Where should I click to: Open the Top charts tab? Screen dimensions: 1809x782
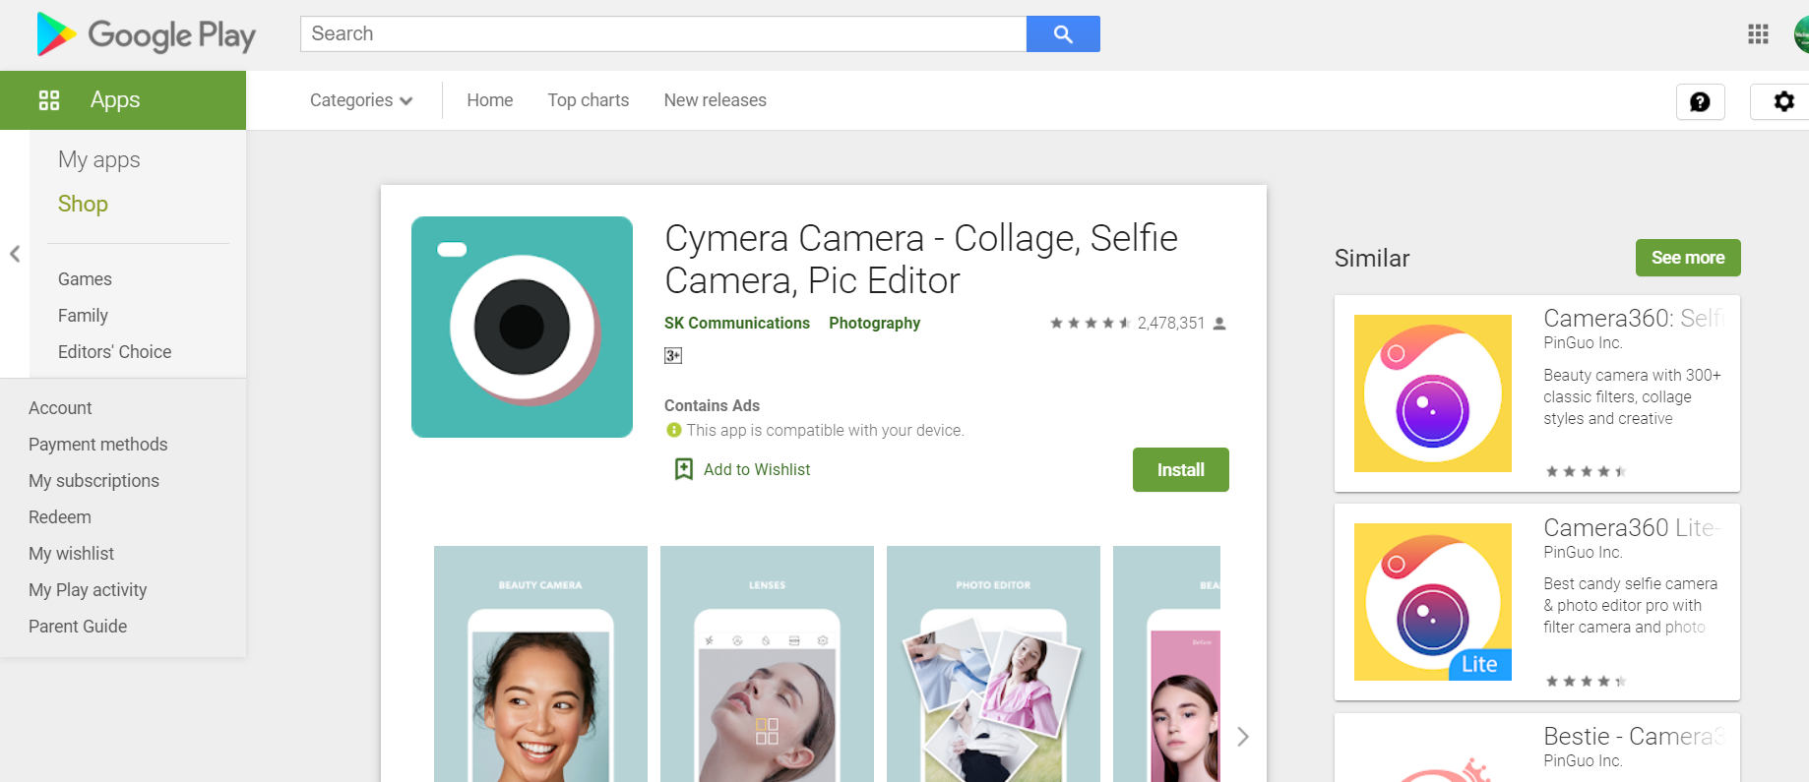tap(589, 100)
